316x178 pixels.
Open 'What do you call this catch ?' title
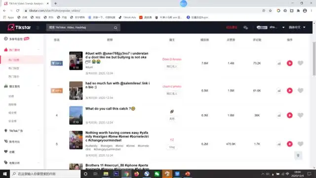(110, 109)
